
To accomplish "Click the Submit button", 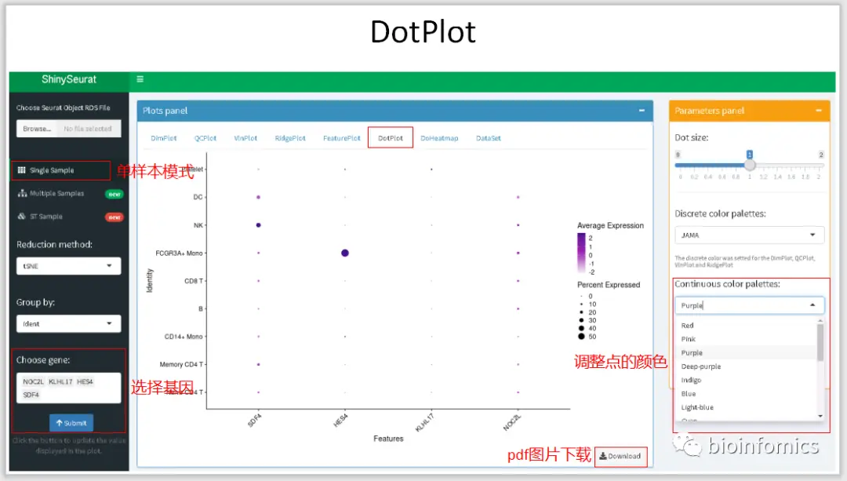I will pos(71,423).
